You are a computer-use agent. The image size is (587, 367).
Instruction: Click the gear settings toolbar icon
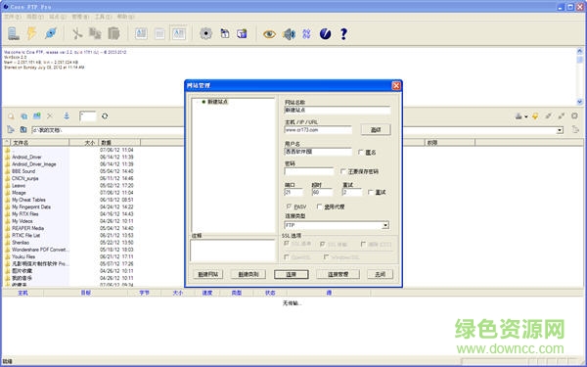(x=205, y=33)
